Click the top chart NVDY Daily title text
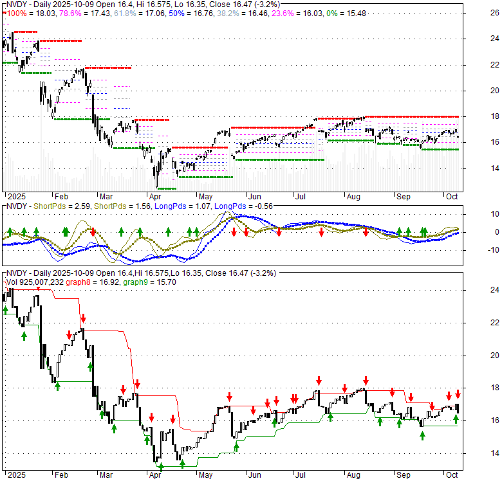This screenshot has height=479, width=502. pyautogui.click(x=143, y=5)
